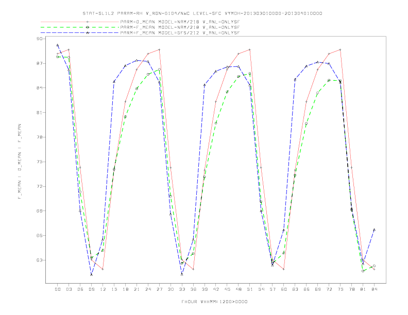Click the blue GFS triangle minimum at hour 09
The height and width of the screenshot is (315, 408).
click(x=91, y=274)
